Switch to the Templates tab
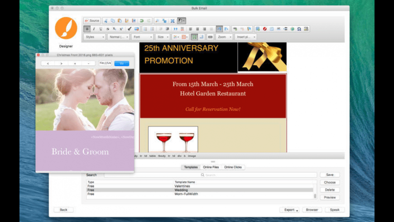The width and height of the screenshot is (394, 222). pyautogui.click(x=191, y=167)
